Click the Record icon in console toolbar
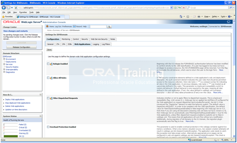Image resolution: width=237 pixels, height=143 pixels. 74,26
